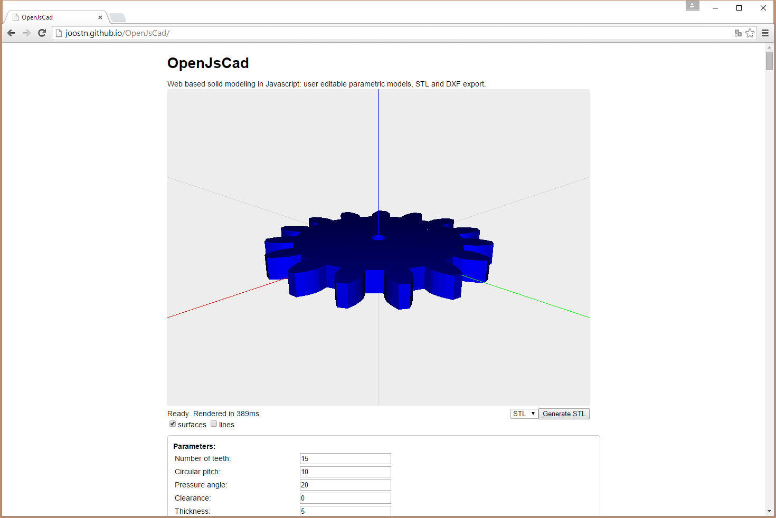Click the 'Ready. Rendered in 389ms' status text
This screenshot has height=518, width=776.
coord(213,414)
